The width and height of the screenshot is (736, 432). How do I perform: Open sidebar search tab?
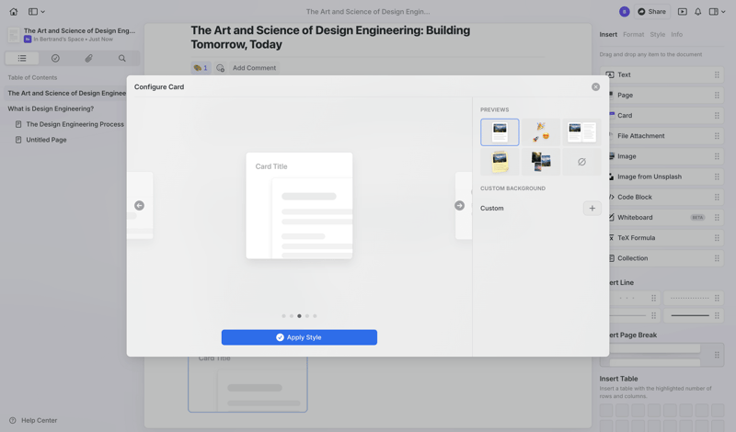click(x=122, y=58)
